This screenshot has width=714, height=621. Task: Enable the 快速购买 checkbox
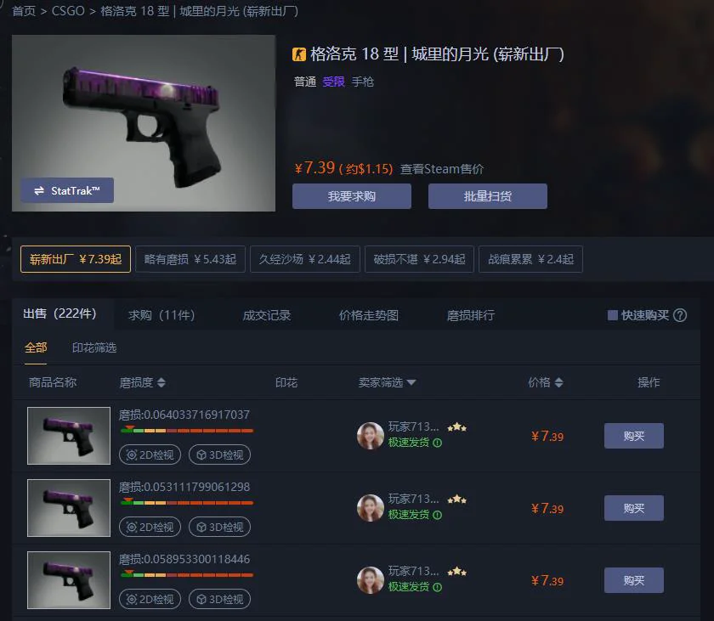coord(613,315)
